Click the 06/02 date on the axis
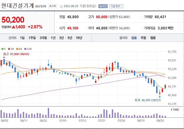The height and width of the screenshot is (129, 184). (x=4, y=121)
